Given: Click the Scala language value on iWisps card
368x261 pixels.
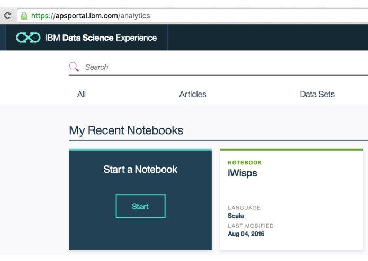Looking at the screenshot, I should pos(236,216).
